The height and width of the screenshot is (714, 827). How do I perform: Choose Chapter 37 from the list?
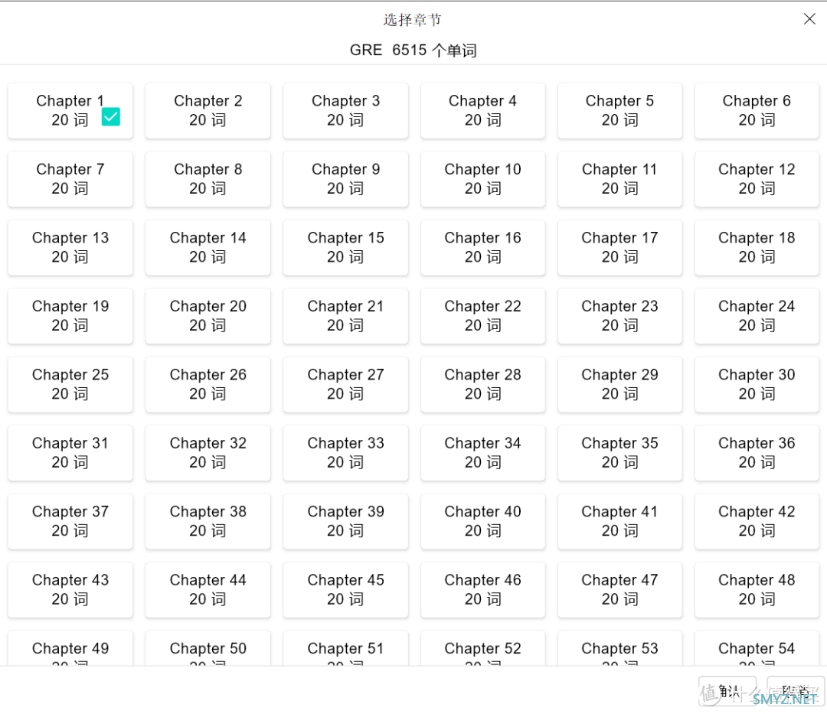coord(70,522)
